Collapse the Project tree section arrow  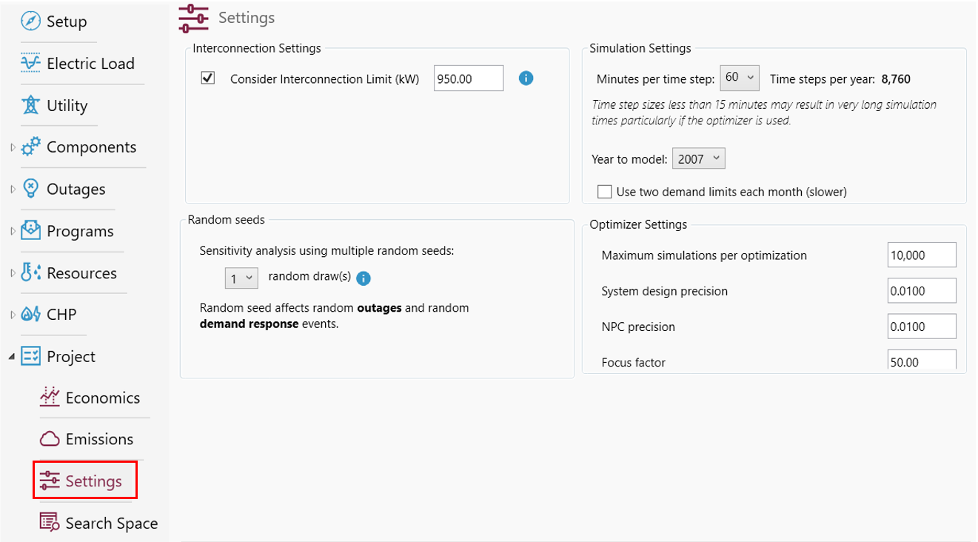coord(12,357)
